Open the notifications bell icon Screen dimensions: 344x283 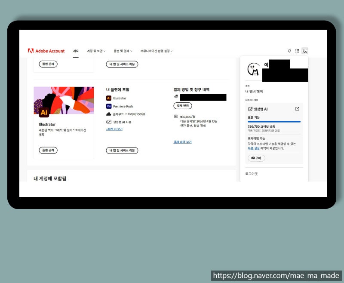point(289,51)
